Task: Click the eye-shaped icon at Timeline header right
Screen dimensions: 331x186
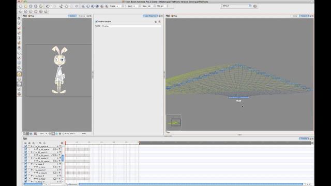Action: click(62, 143)
